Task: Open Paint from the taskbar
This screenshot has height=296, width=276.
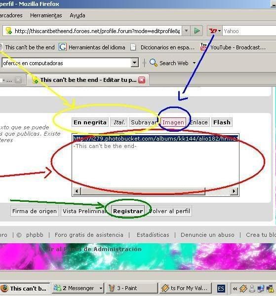Action: coord(131,288)
